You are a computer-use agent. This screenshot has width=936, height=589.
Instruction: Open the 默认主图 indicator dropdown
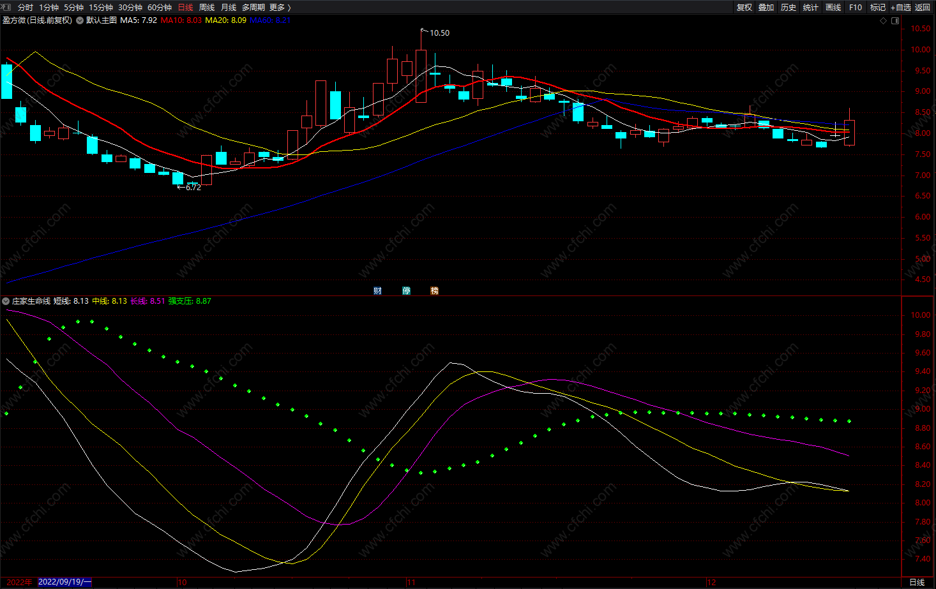tap(80, 20)
